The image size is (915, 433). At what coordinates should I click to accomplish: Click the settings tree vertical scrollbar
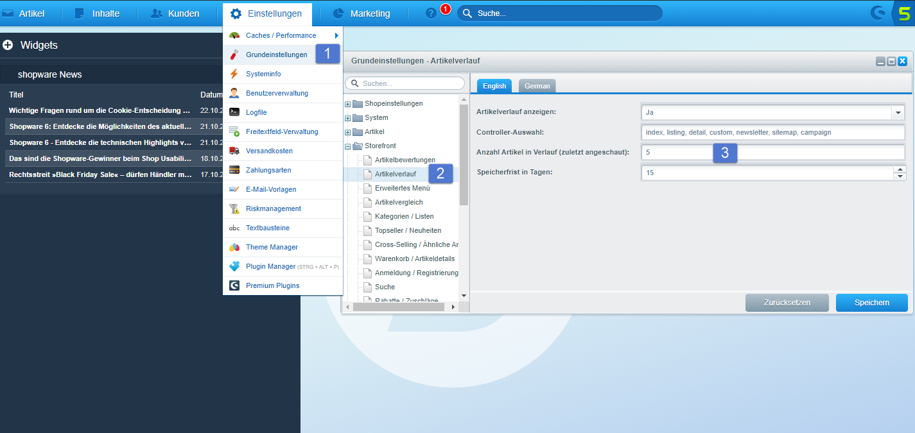pos(464,154)
